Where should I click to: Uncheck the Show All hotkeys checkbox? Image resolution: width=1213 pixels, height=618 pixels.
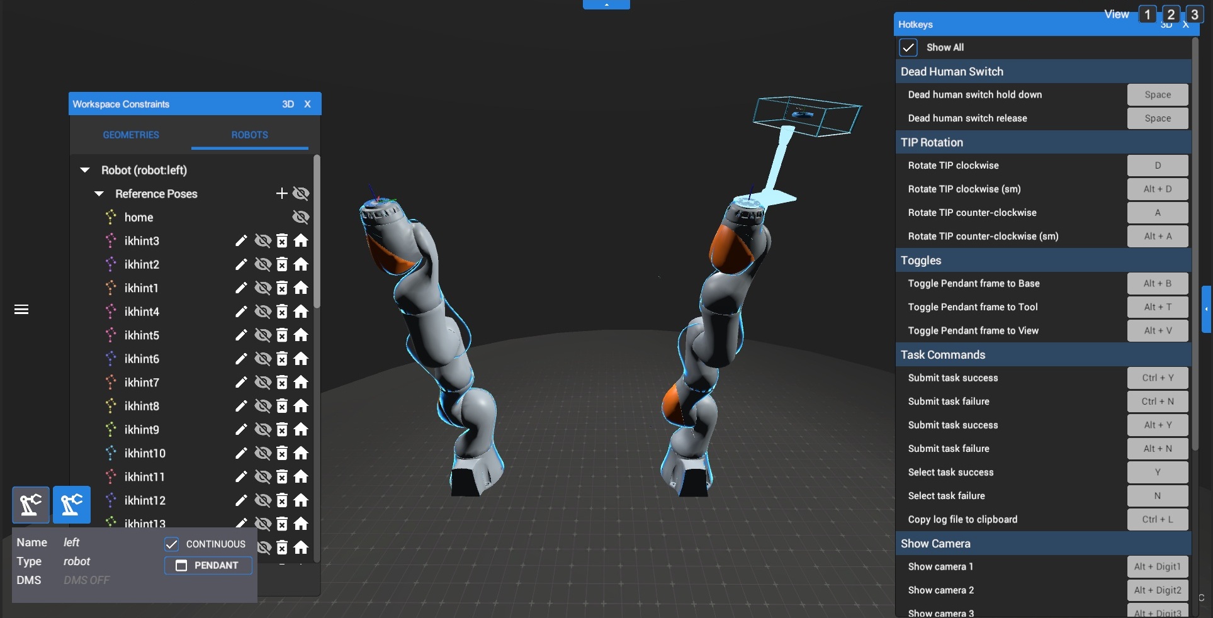(908, 47)
